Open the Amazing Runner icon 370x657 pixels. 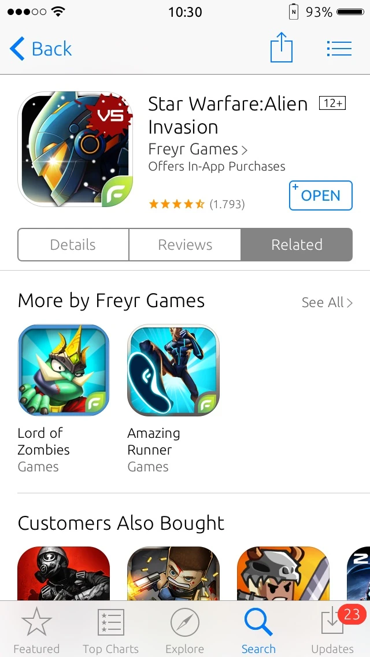173,370
